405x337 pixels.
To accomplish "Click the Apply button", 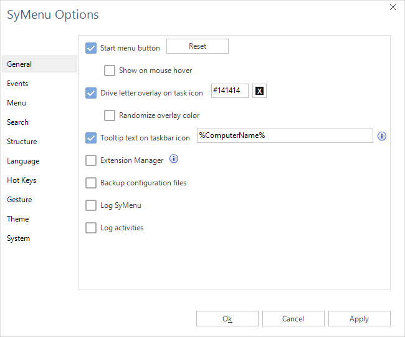I will [360, 319].
